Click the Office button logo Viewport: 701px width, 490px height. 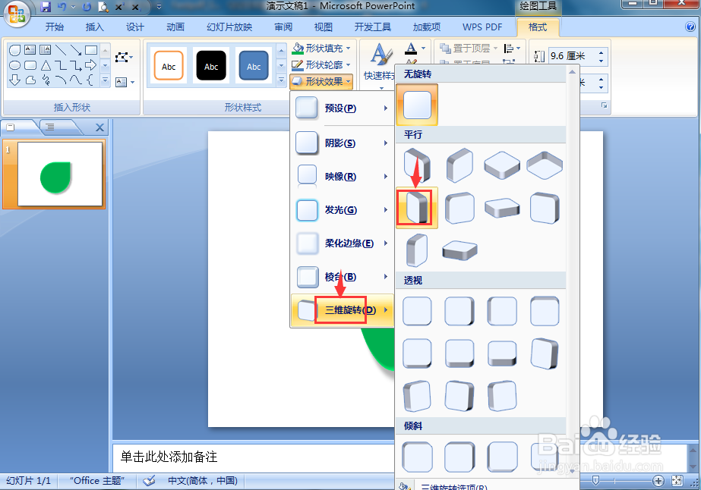coord(17,14)
